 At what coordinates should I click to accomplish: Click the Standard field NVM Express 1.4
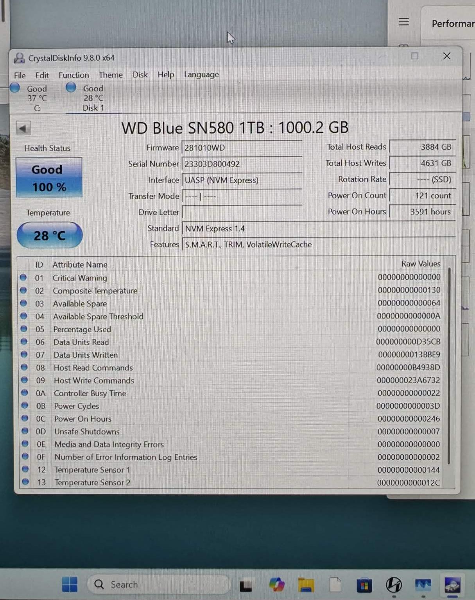click(319, 229)
